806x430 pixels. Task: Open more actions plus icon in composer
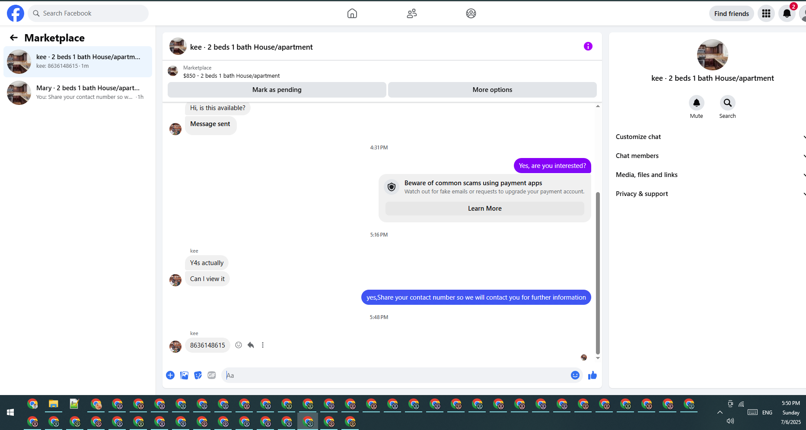pos(170,375)
